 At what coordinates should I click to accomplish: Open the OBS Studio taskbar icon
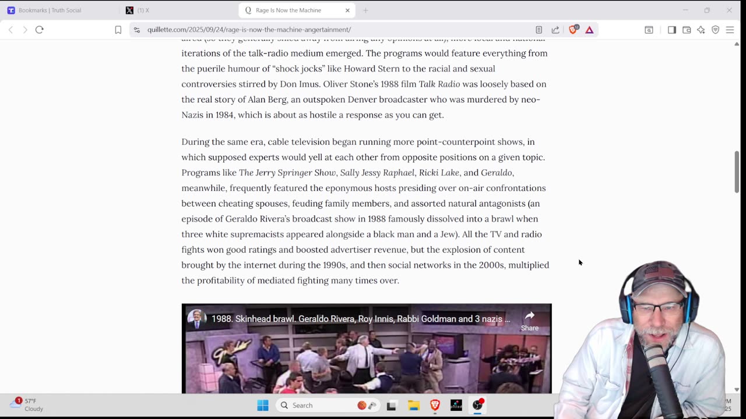pyautogui.click(x=478, y=405)
